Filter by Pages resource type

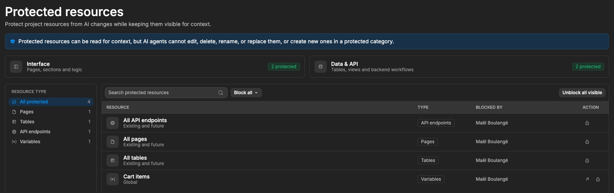pos(51,112)
